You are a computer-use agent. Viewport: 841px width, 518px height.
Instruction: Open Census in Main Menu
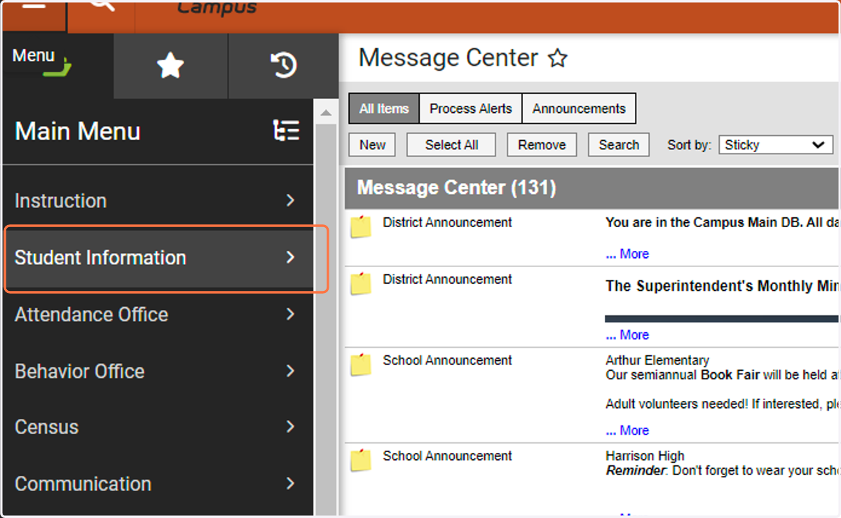pos(158,427)
